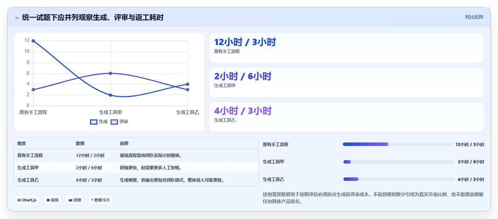Click the 生成 data point at 生成工具甲, value 2
This screenshot has height=219, width=498.
(x=110, y=95)
